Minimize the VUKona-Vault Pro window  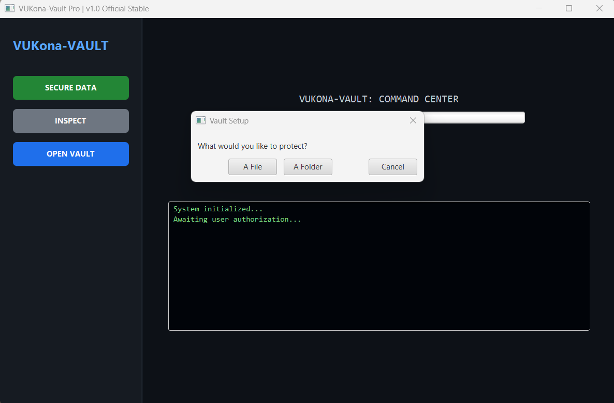[538, 8]
